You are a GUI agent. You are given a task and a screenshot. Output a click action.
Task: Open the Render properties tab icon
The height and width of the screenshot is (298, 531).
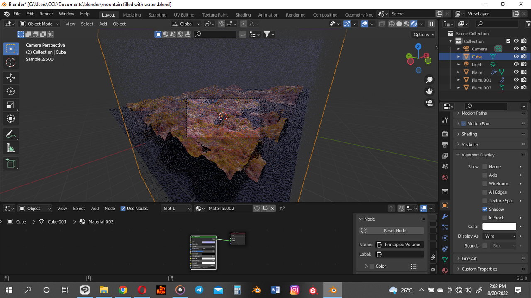pos(445,134)
